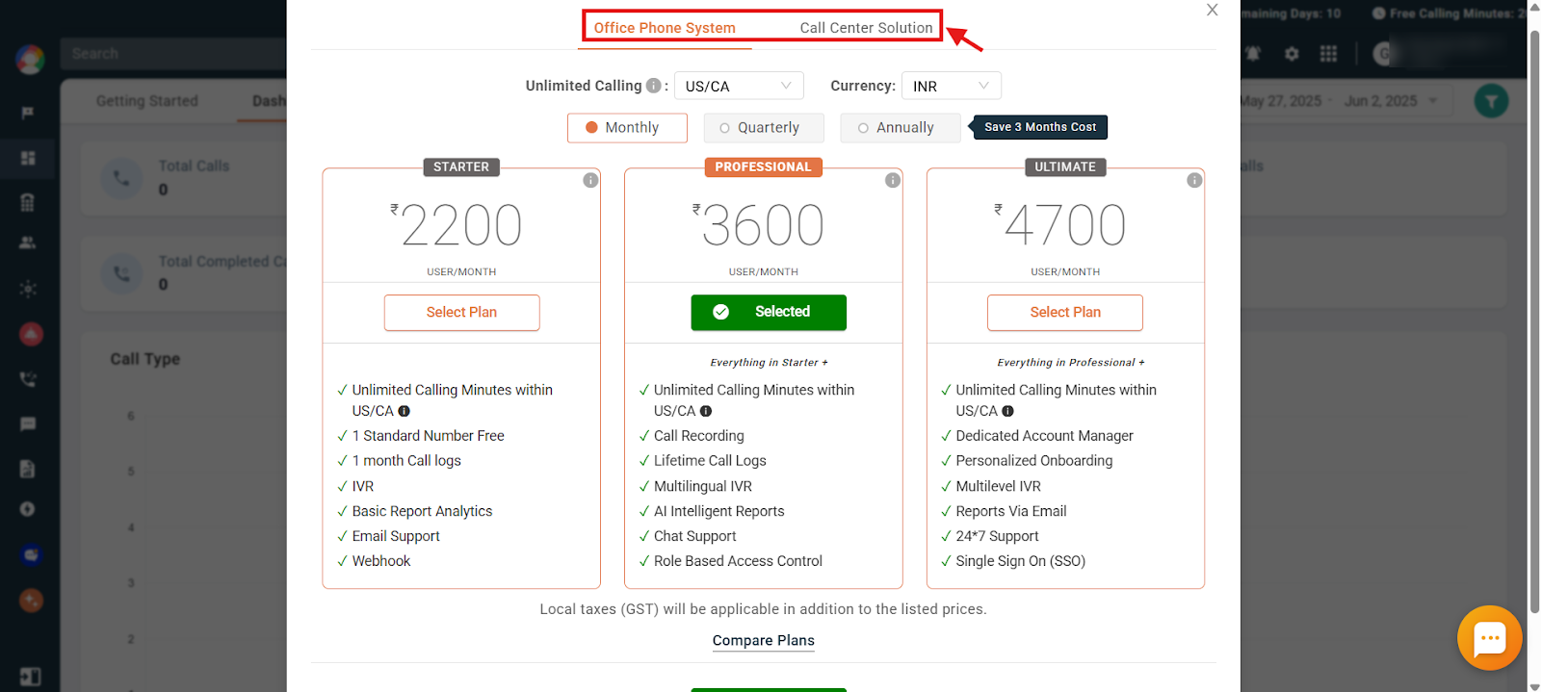Switch to Office Phone System tab
This screenshot has width=1541, height=692.
point(665,28)
